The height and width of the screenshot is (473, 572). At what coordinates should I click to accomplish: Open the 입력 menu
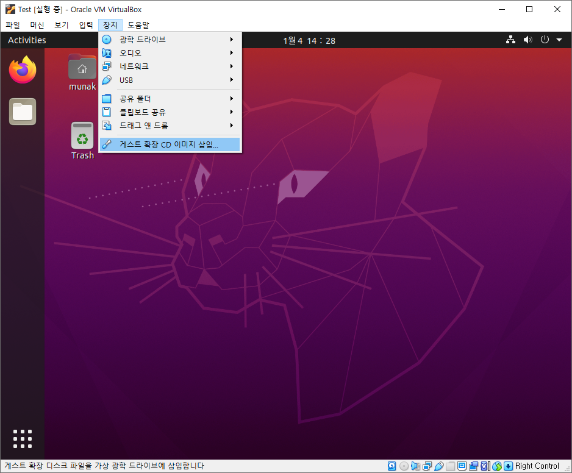click(86, 25)
